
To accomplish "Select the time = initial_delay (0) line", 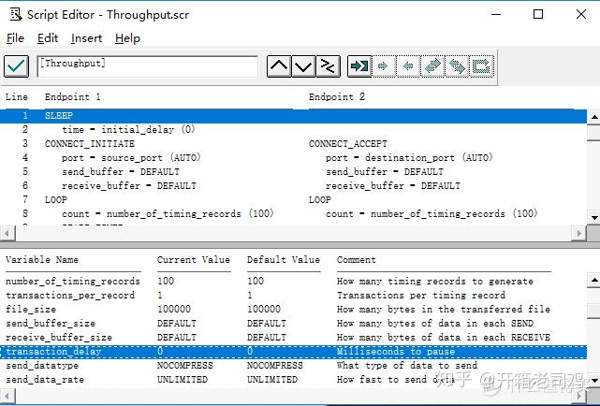I will coord(128,130).
